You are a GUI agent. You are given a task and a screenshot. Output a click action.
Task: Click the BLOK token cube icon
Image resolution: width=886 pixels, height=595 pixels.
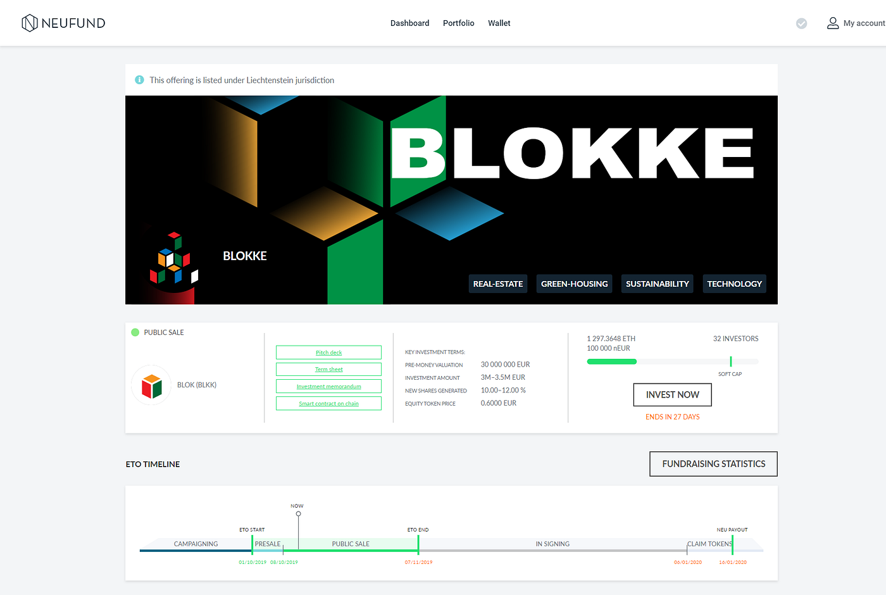point(152,385)
